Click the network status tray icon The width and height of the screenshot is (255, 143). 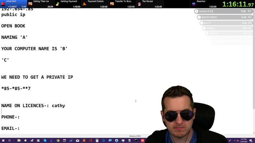click(x=238, y=141)
